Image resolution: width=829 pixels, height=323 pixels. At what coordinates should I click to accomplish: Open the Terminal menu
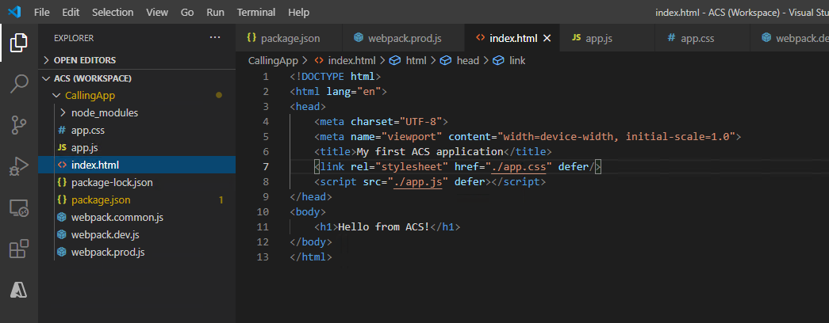[256, 13]
